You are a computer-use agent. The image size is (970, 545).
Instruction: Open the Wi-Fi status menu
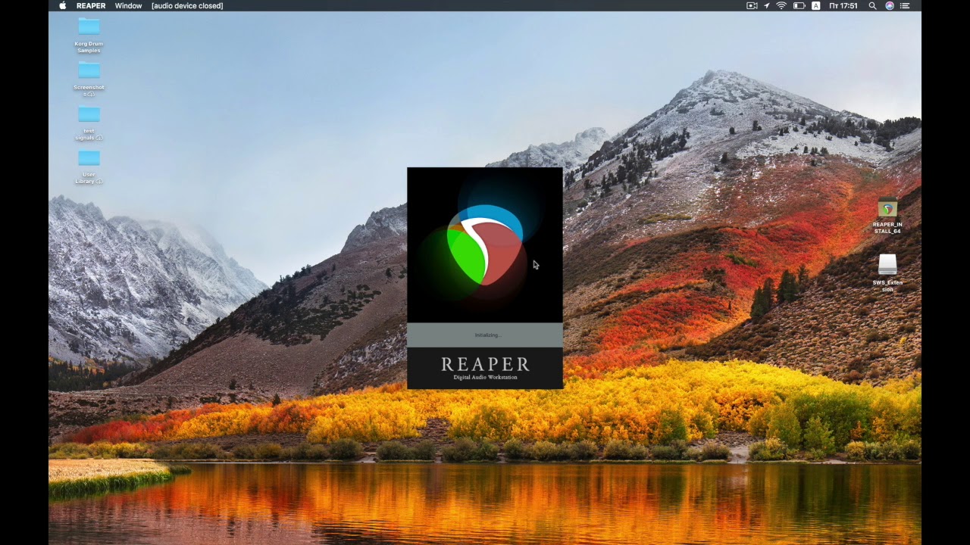(781, 5)
